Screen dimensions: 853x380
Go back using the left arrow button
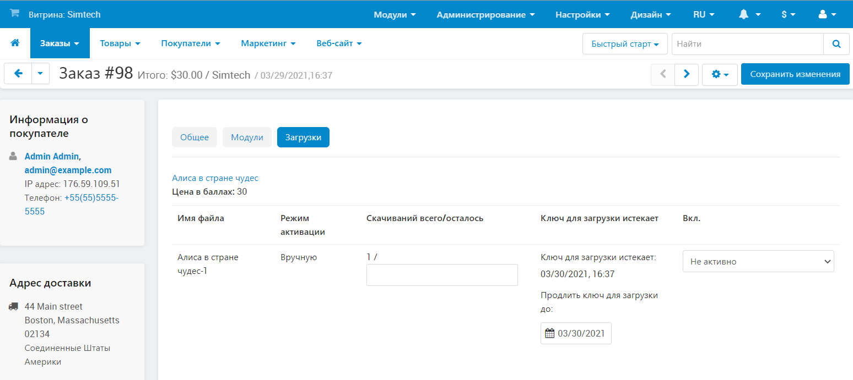tap(18, 74)
